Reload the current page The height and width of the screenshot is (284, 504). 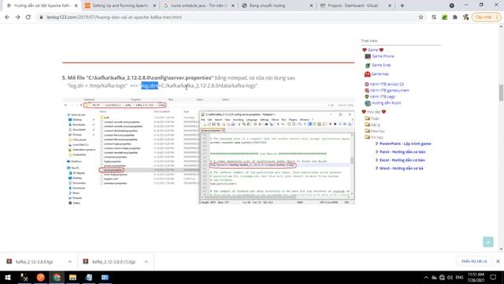point(28,17)
